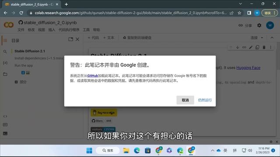Open the search sidebar icon
280x157 pixels.
click(5, 51)
